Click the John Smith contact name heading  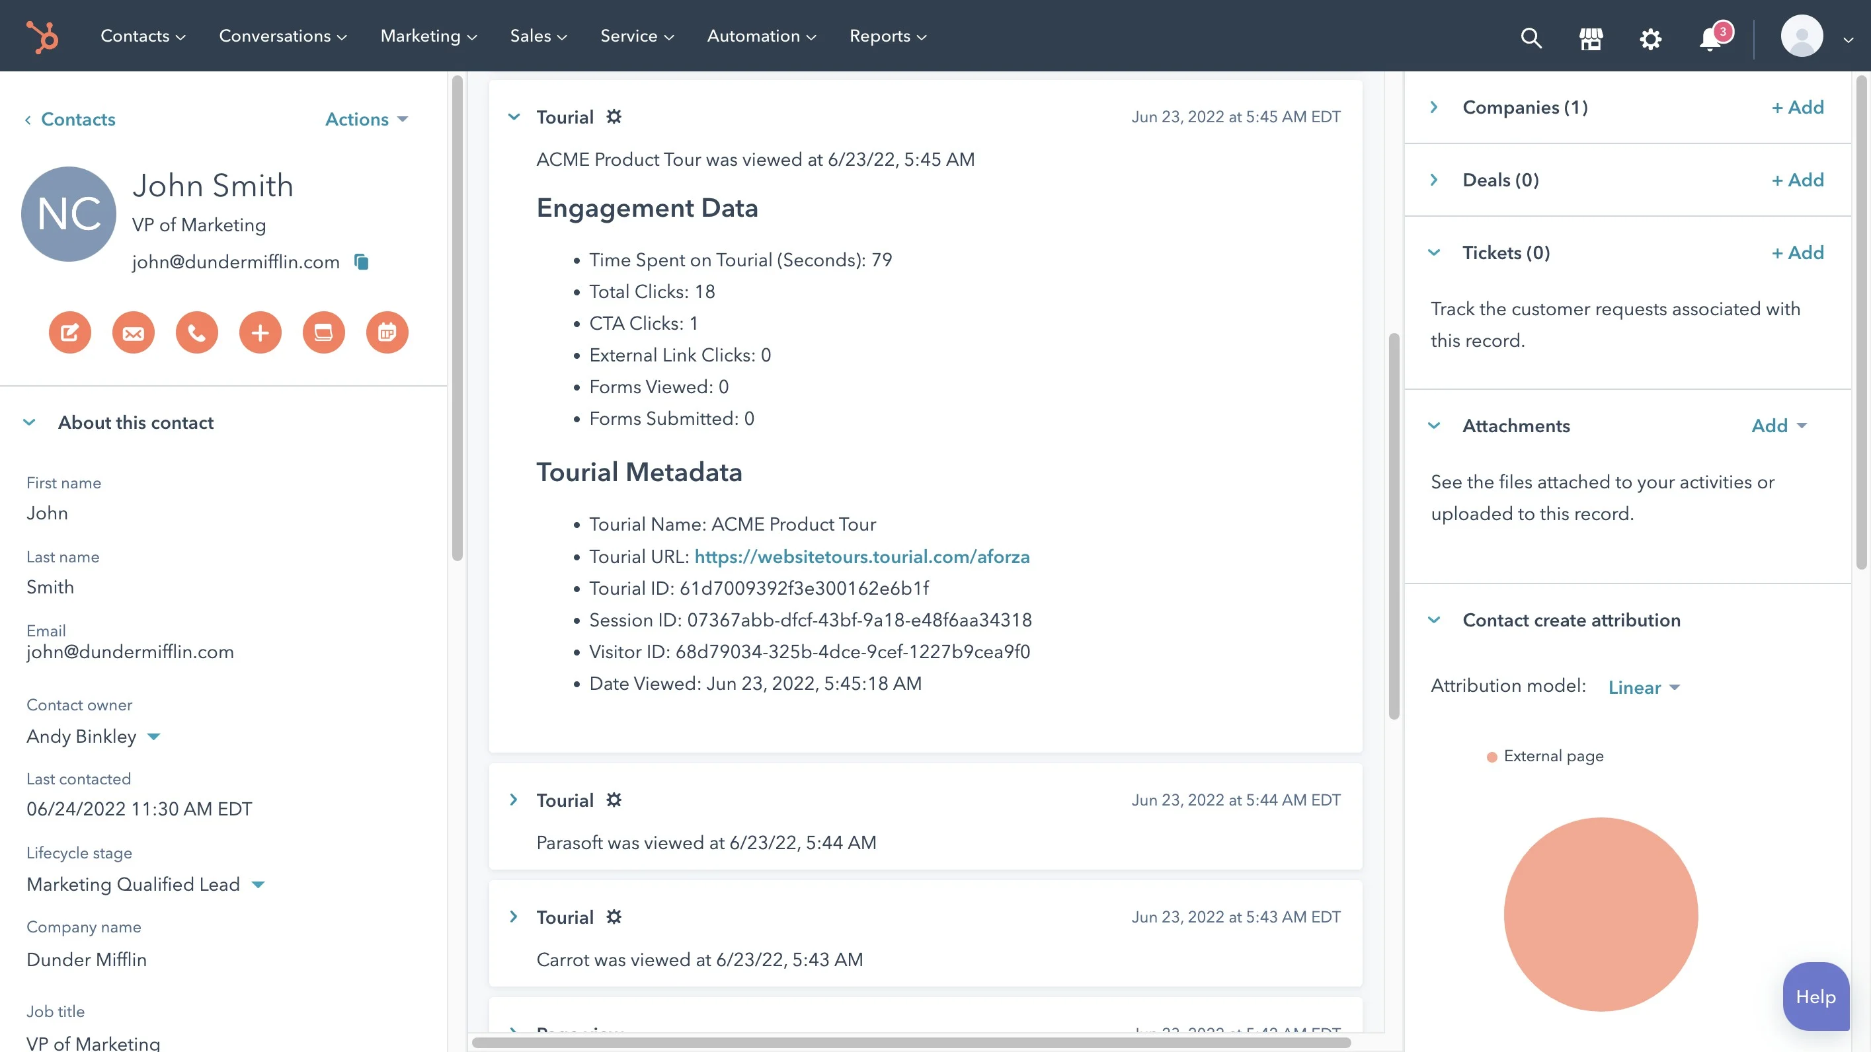point(213,185)
